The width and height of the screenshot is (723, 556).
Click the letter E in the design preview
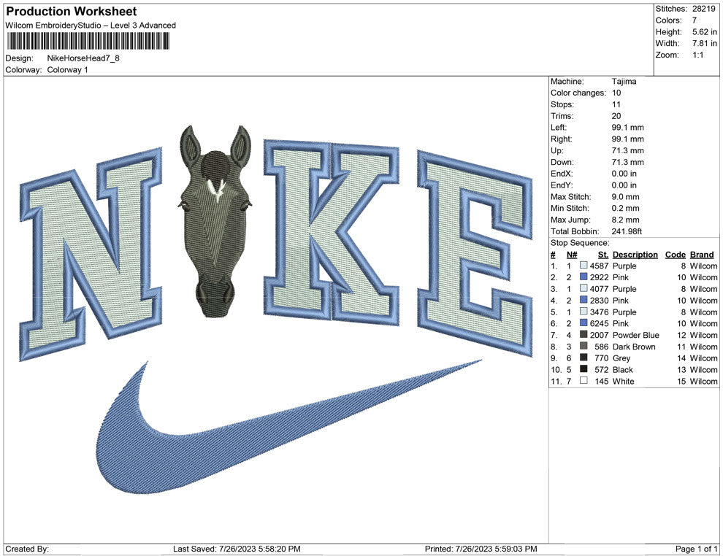click(x=475, y=253)
